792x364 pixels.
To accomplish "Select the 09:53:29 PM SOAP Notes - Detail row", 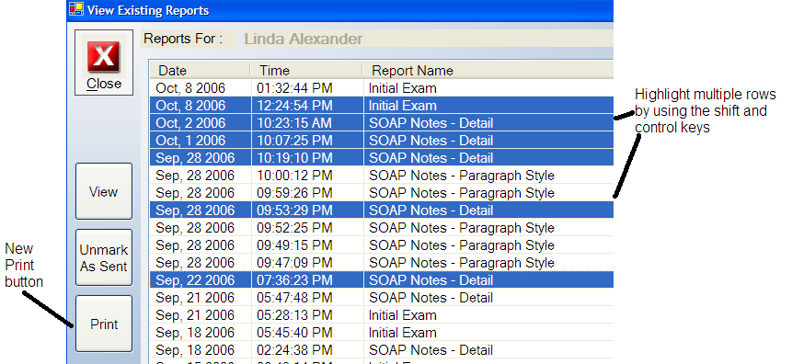I will click(x=382, y=210).
